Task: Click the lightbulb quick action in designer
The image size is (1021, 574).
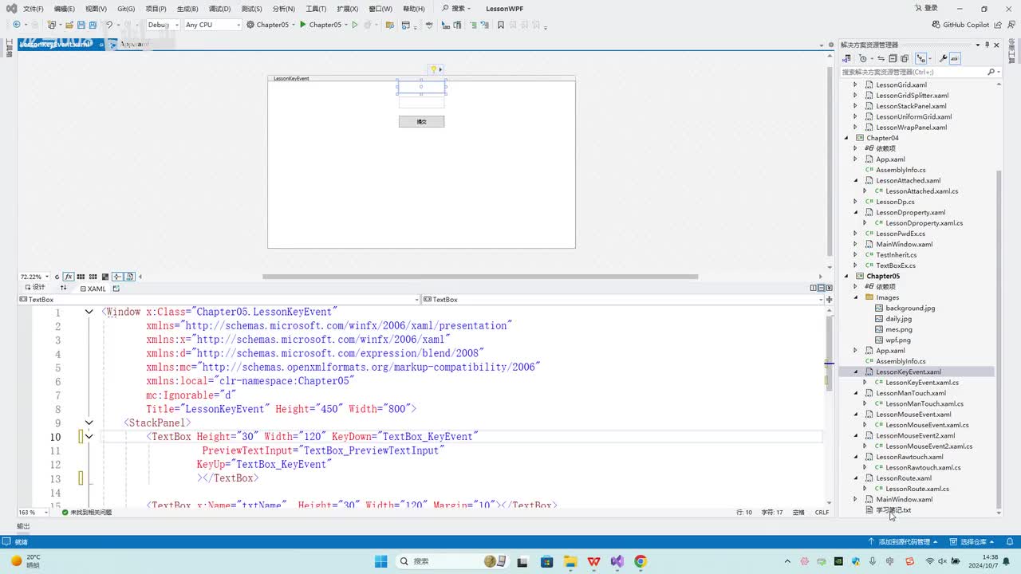Action: [x=433, y=69]
